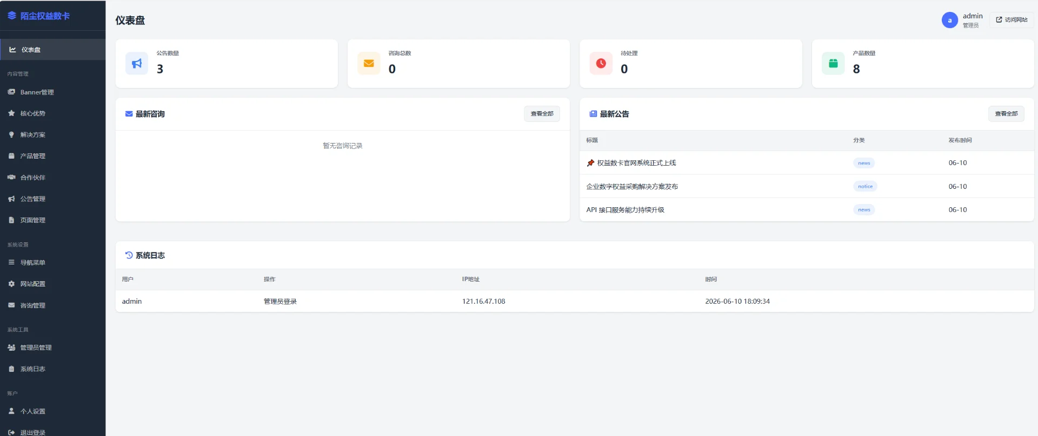Click the 个人设置 user icon

11,411
